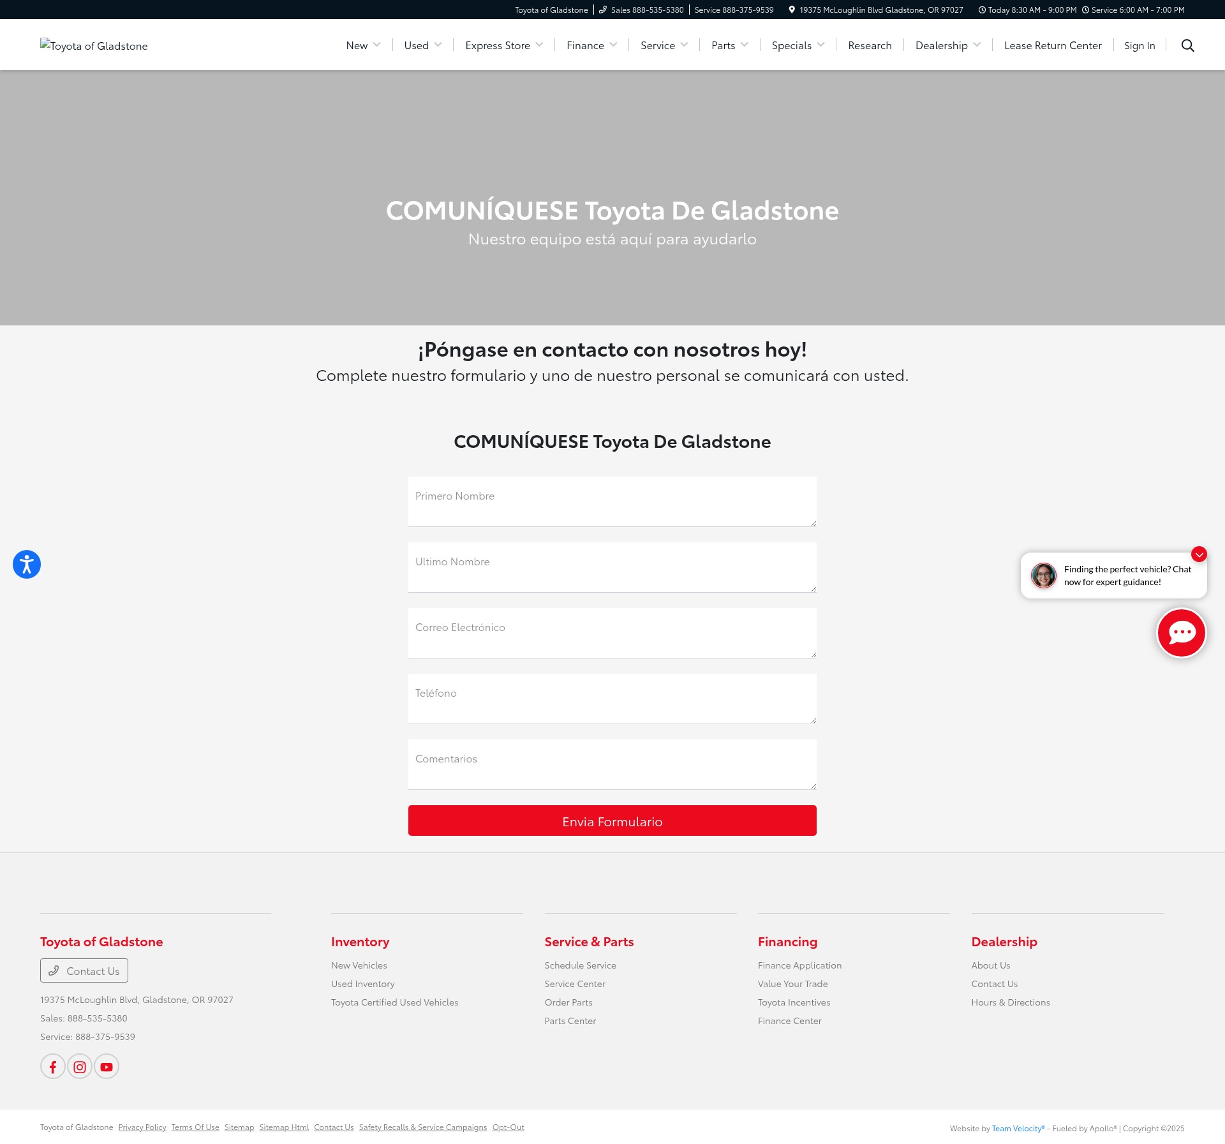This screenshot has width=1225, height=1144.
Task: Open the Research menu item
Action: point(870,45)
